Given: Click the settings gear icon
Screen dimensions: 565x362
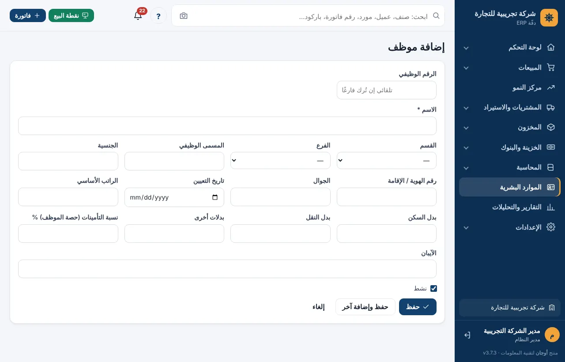Looking at the screenshot, I should (x=551, y=227).
